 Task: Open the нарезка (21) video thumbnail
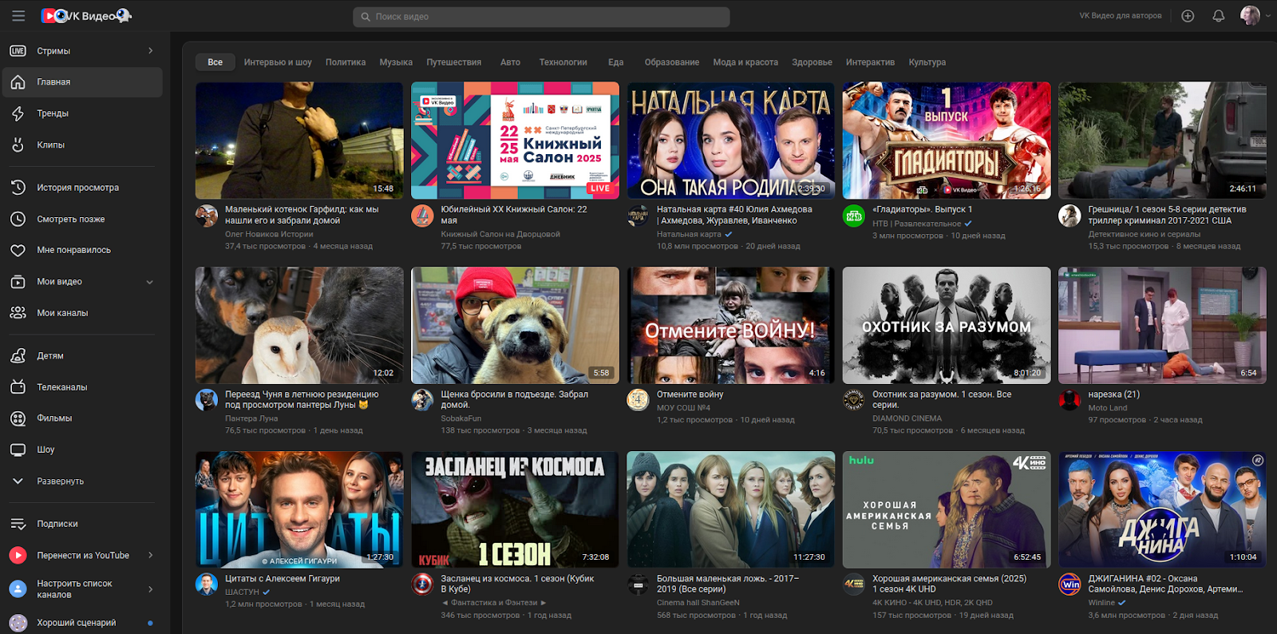click(x=1162, y=325)
